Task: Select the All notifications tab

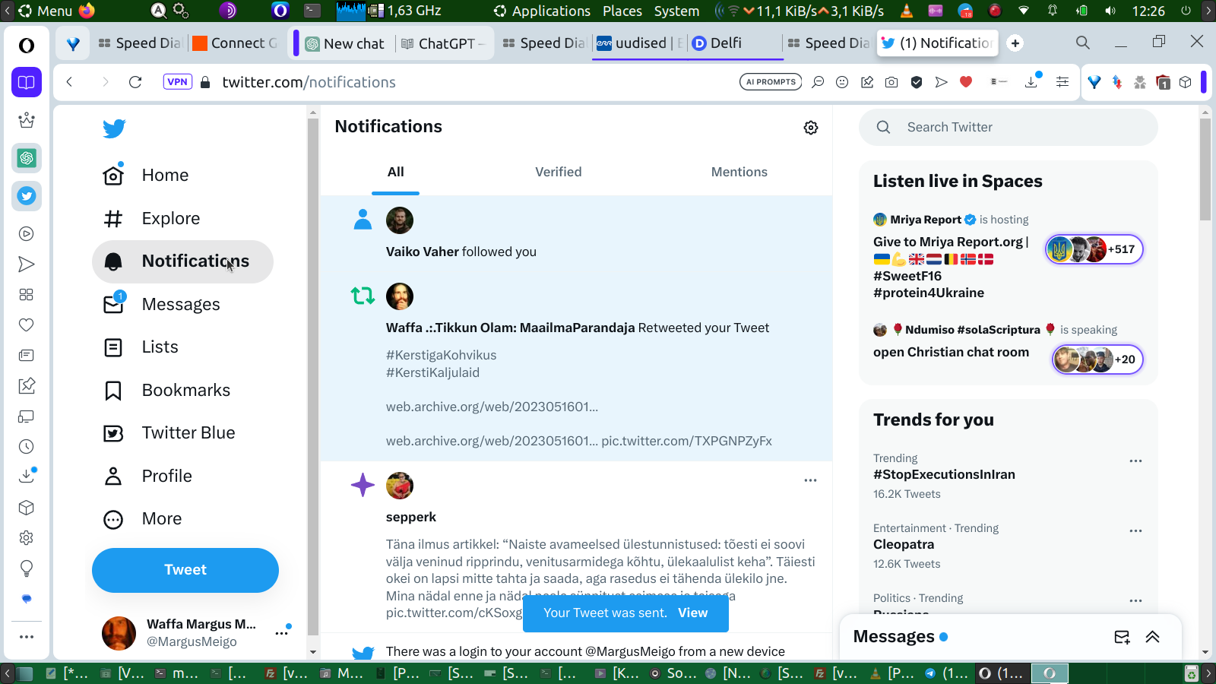Action: coord(395,173)
